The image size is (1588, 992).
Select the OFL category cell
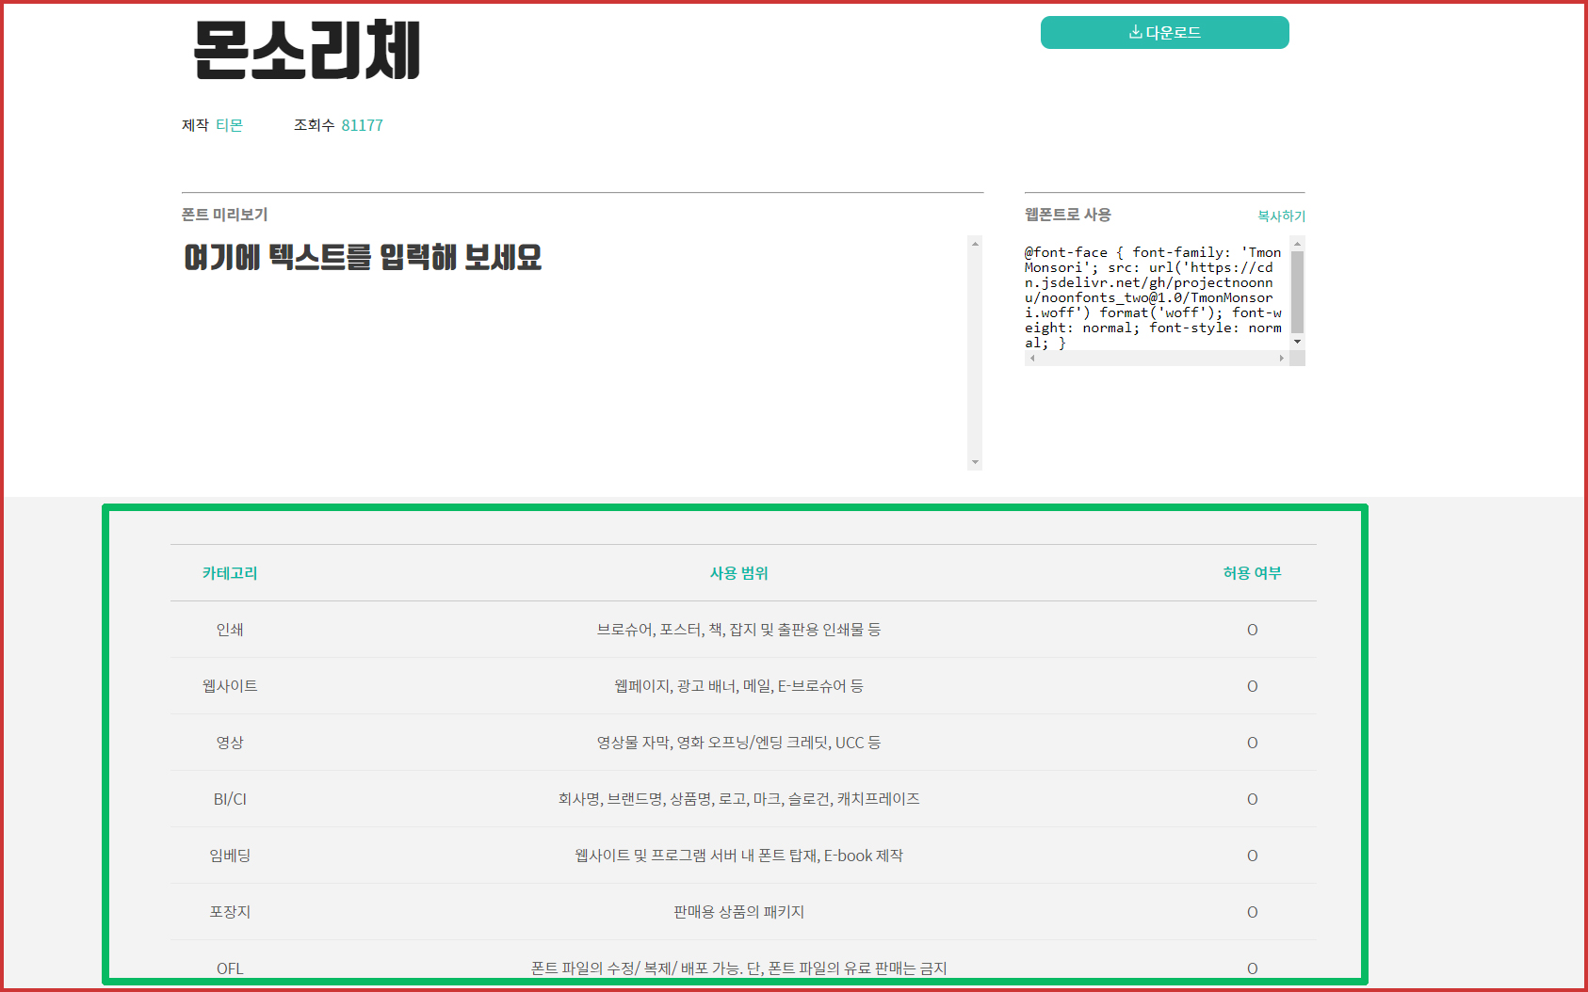[x=230, y=968]
